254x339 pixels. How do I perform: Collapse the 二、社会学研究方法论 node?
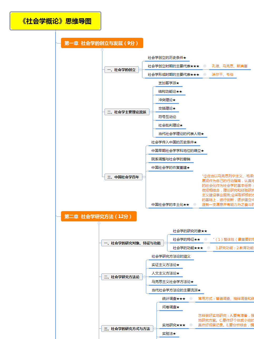[144, 277]
